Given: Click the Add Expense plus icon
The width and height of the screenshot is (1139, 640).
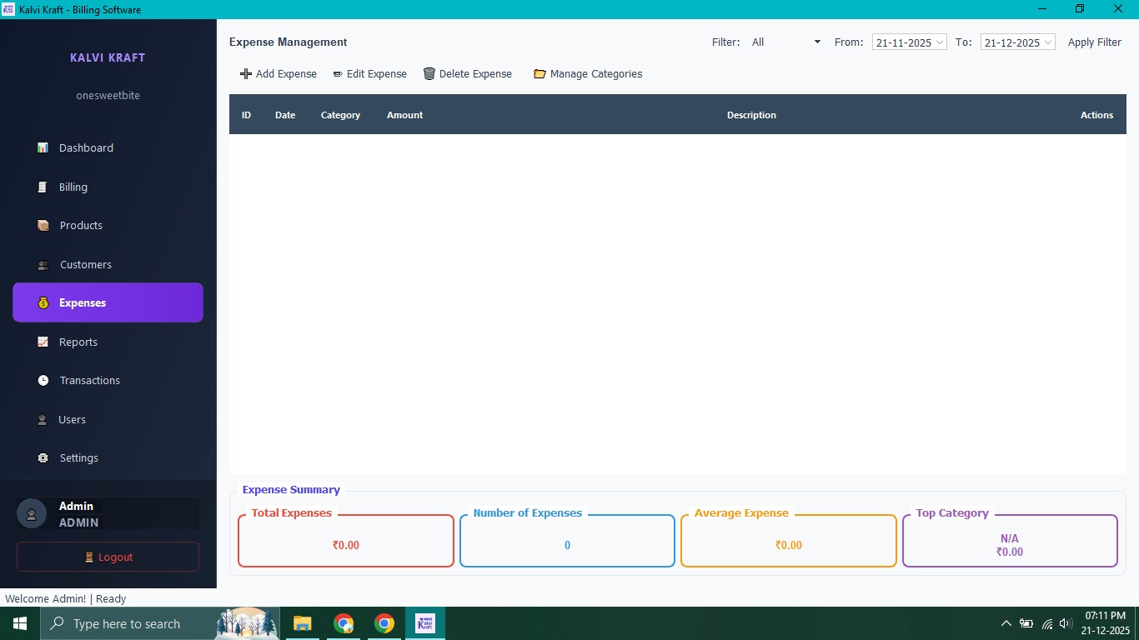Looking at the screenshot, I should click(x=245, y=74).
